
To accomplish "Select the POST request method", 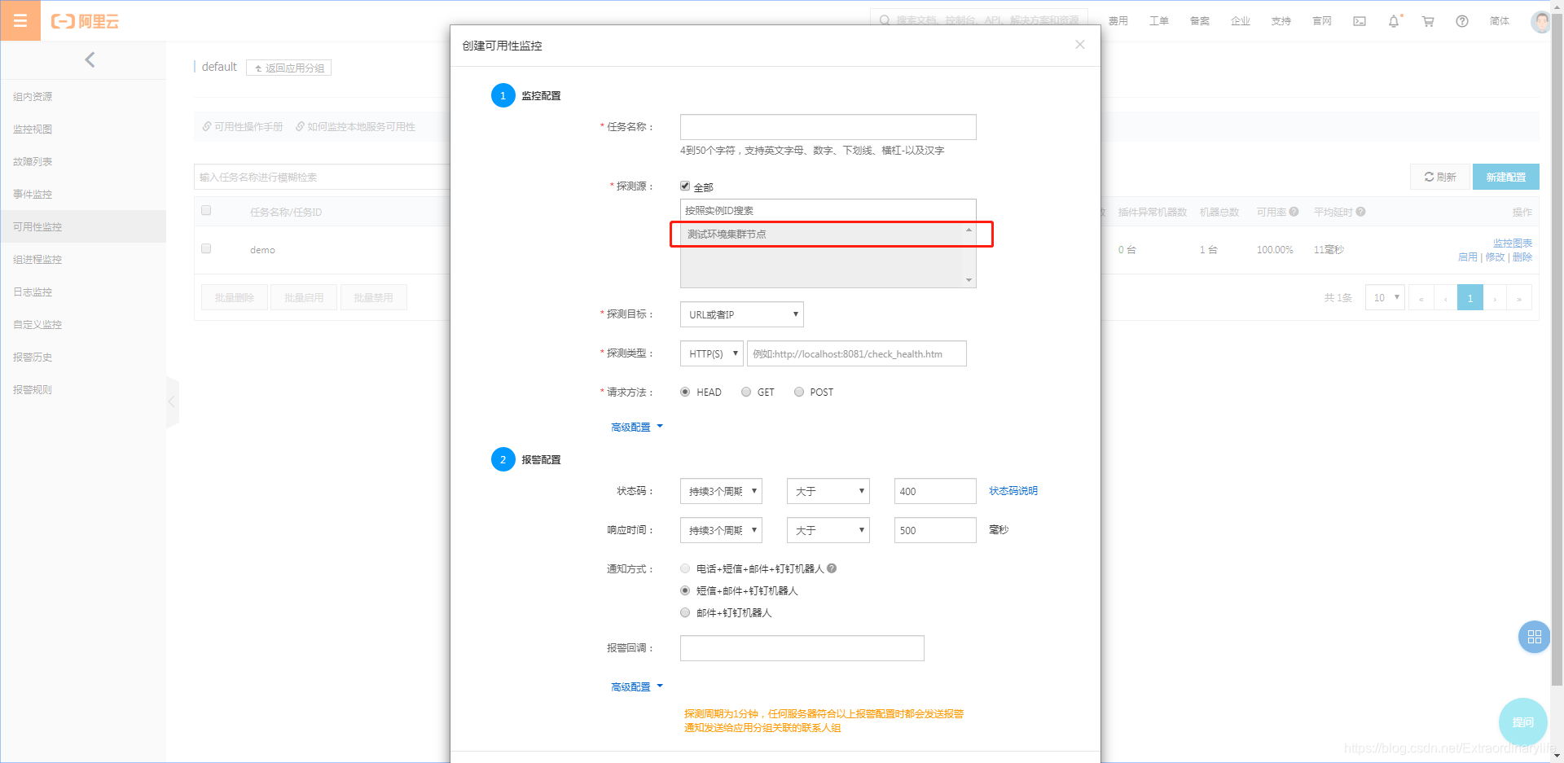I will [799, 392].
